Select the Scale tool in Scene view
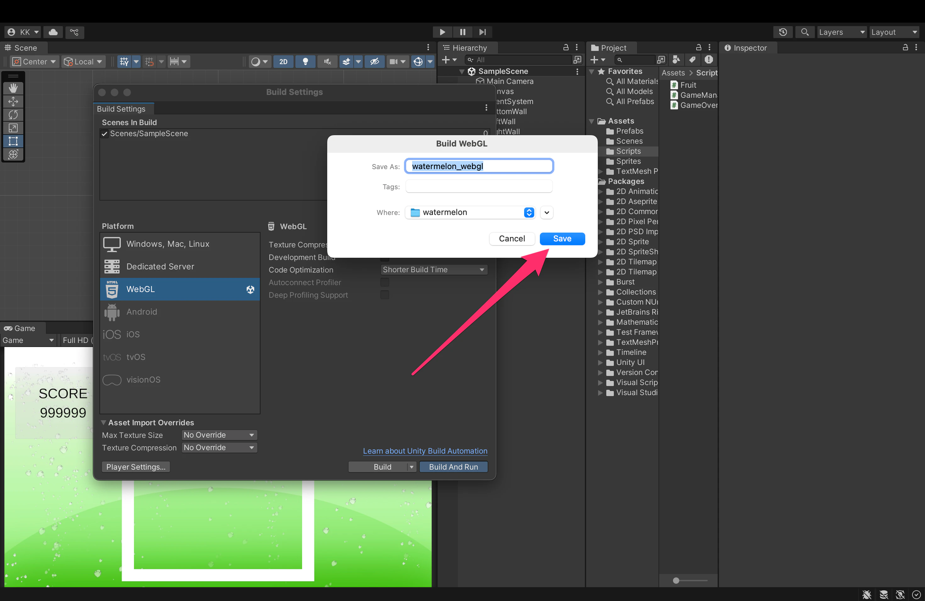Image resolution: width=925 pixels, height=601 pixels. click(x=13, y=128)
